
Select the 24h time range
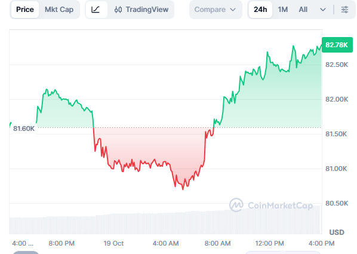point(260,10)
